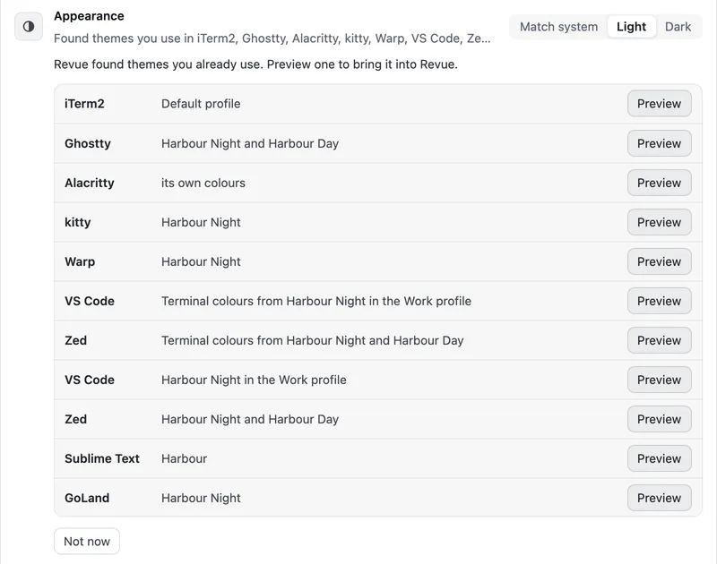Click 'Harbour Night' in the Warp row
The image size is (717, 564).
[x=201, y=261]
